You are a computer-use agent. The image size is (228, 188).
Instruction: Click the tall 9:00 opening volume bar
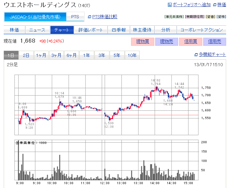click(x=19, y=160)
